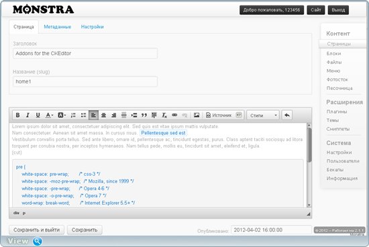Open the text color dropdown
The image size is (369, 247).
(x=49, y=115)
